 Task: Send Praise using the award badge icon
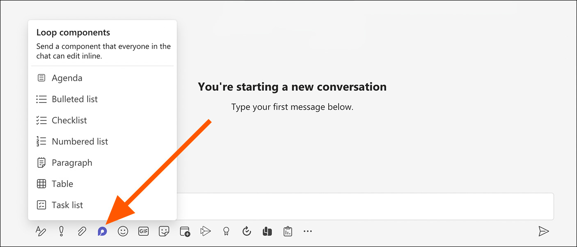[226, 231]
